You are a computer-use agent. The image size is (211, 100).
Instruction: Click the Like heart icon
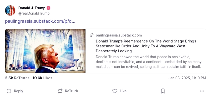(115, 91)
